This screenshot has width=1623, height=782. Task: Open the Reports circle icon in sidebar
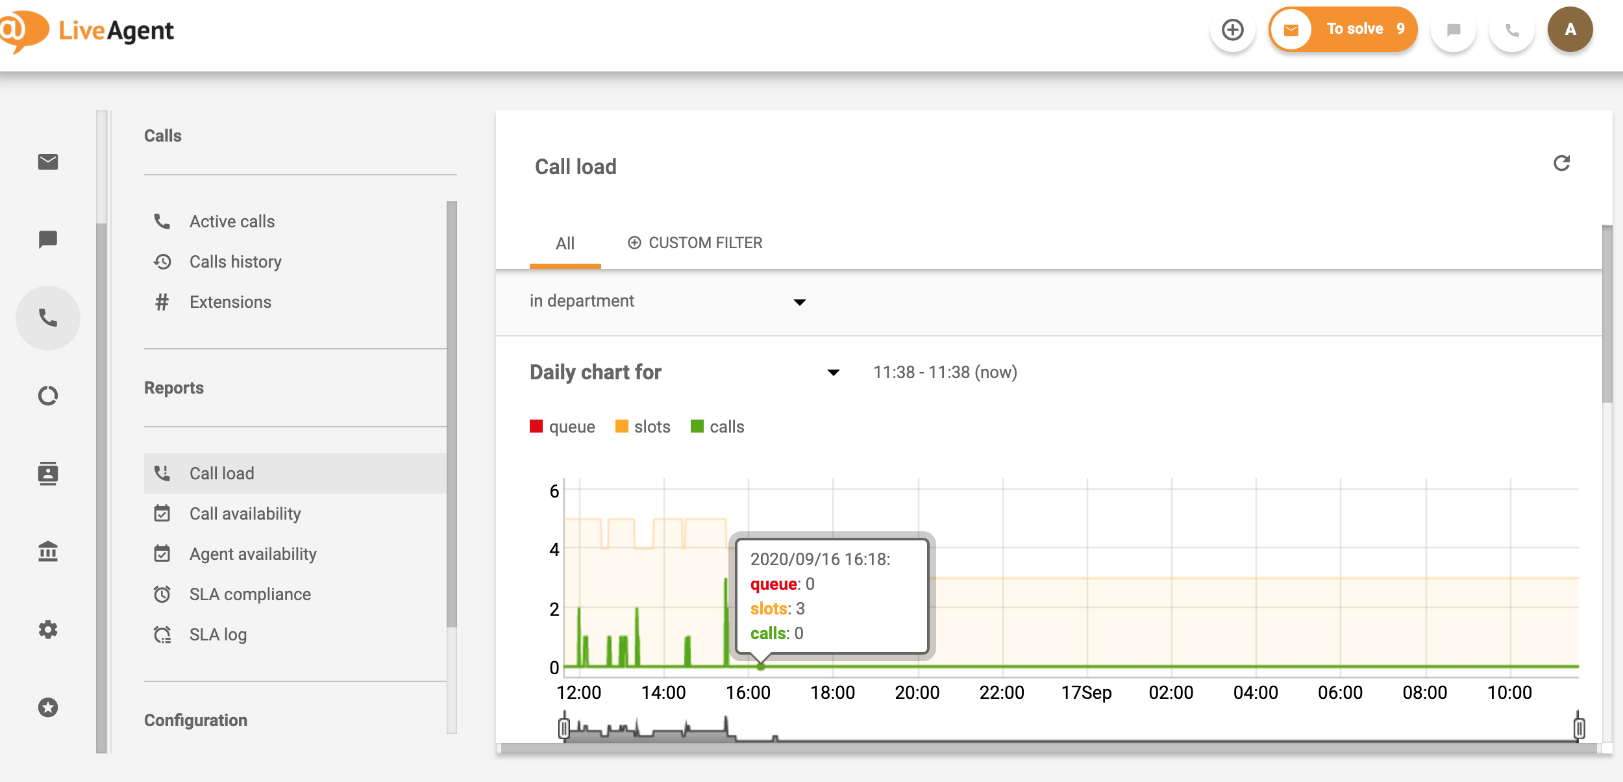[48, 396]
